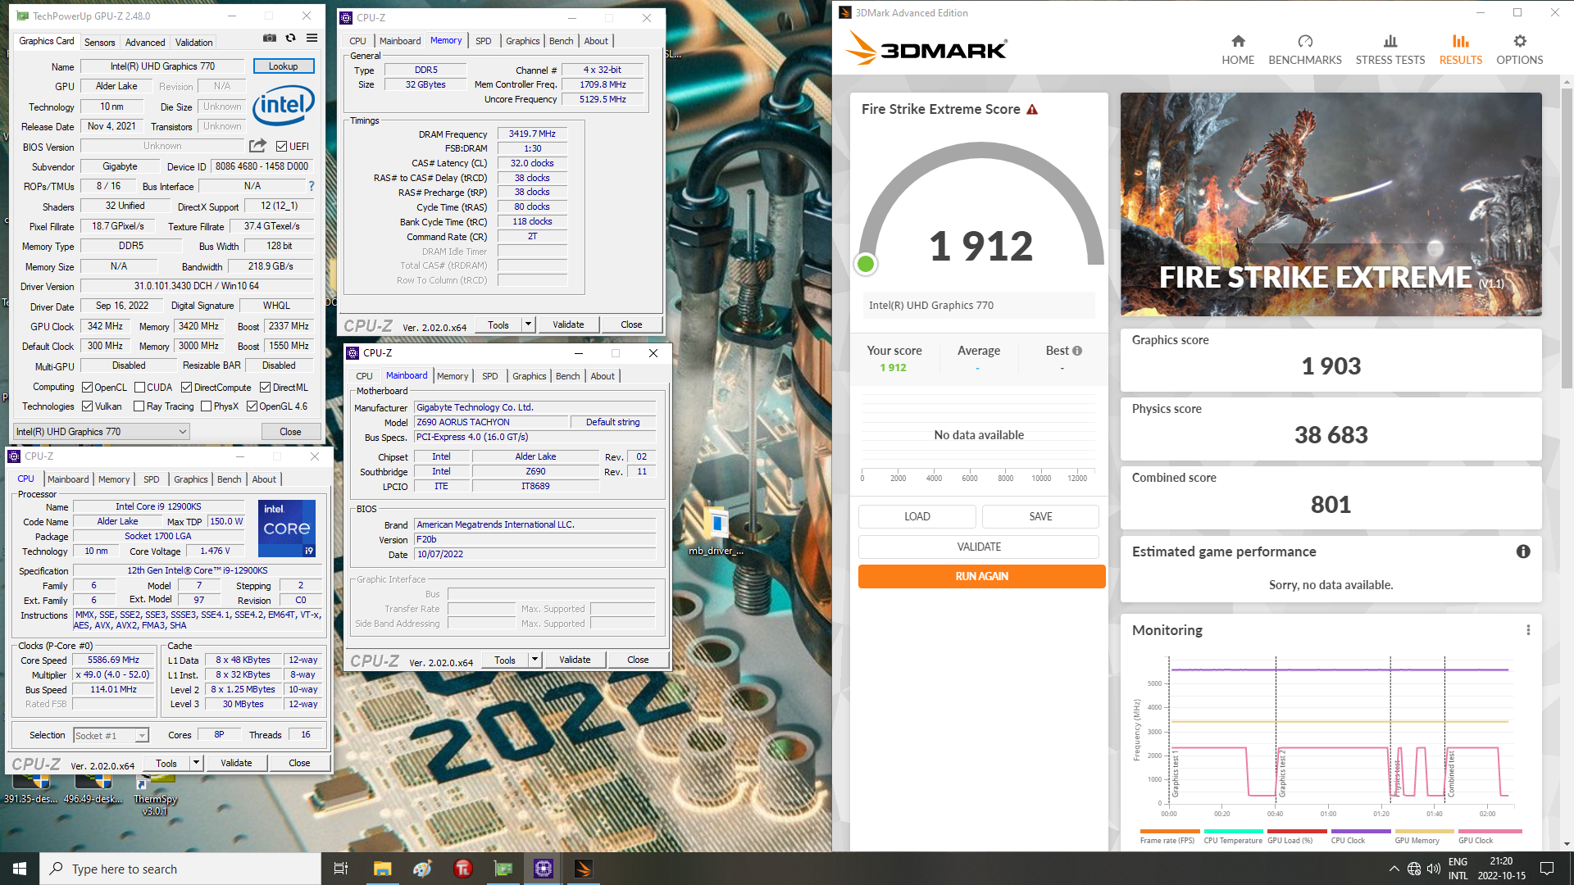Toggle CPU Clock legend color in Monitoring
This screenshot has height=885, width=1574.
pos(1361,832)
